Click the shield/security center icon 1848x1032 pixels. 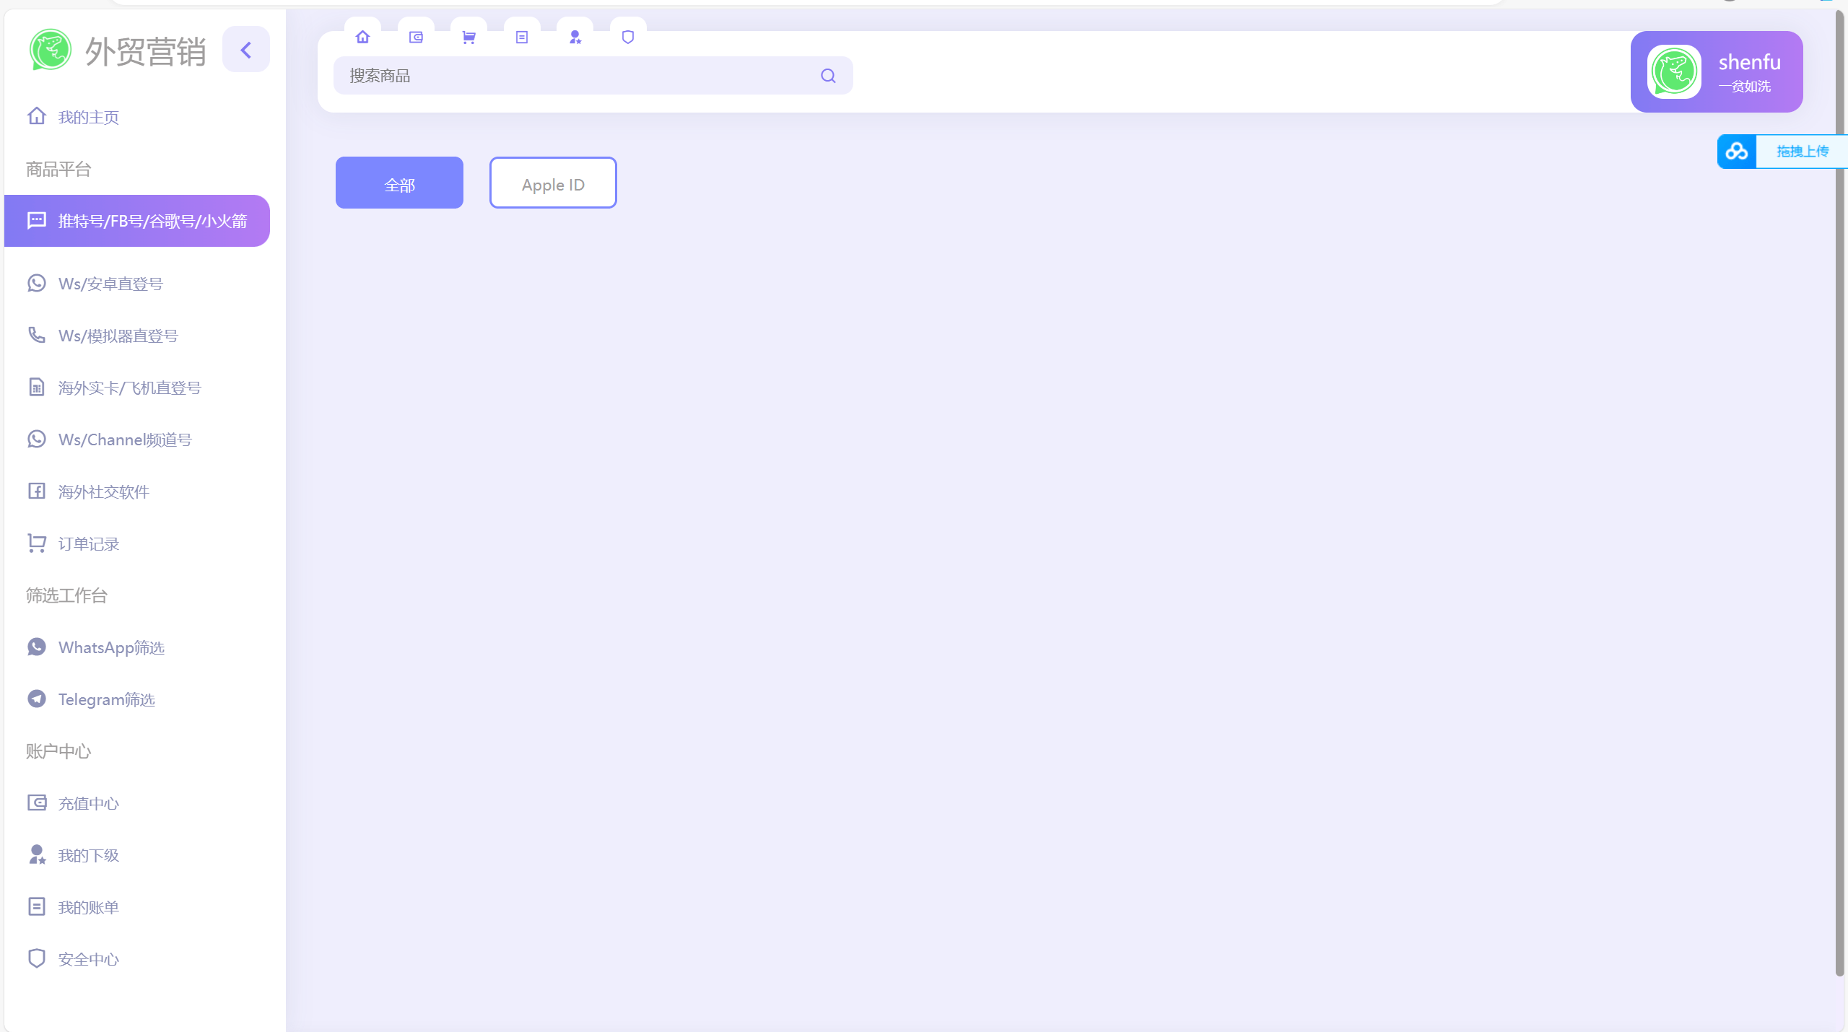(37, 958)
